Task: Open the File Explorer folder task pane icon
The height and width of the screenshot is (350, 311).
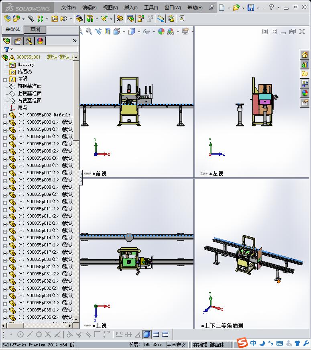Action: pos(305,74)
